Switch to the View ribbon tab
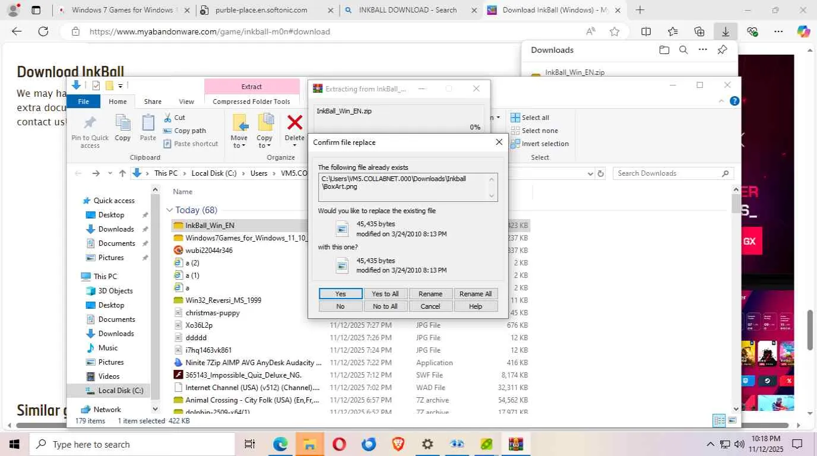This screenshot has height=456, width=817. [x=186, y=102]
